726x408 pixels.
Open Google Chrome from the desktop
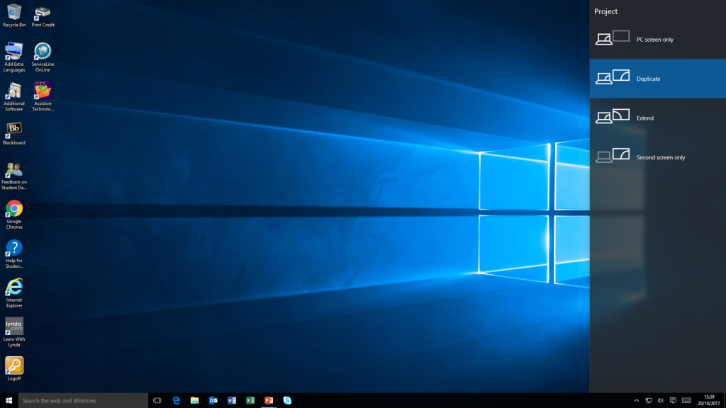click(14, 211)
